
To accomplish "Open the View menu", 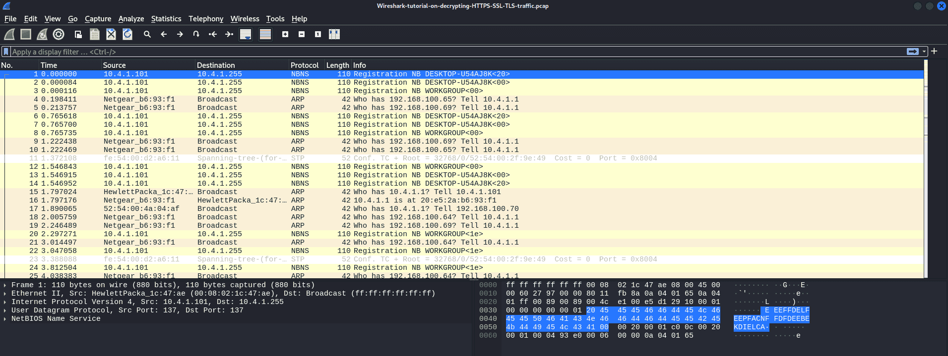I will (x=53, y=19).
